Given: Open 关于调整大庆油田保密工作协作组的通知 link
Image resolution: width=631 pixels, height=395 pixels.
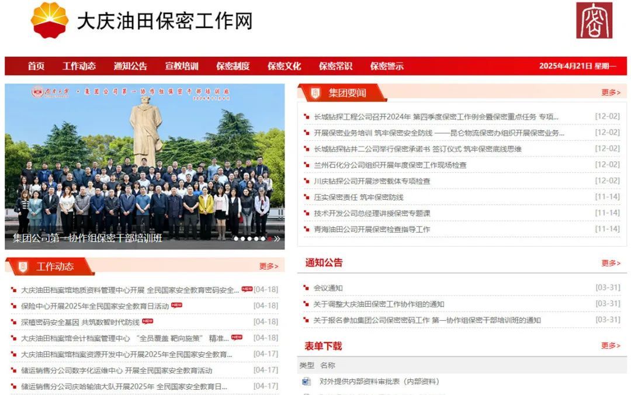Looking at the screenshot, I should coord(379,304).
